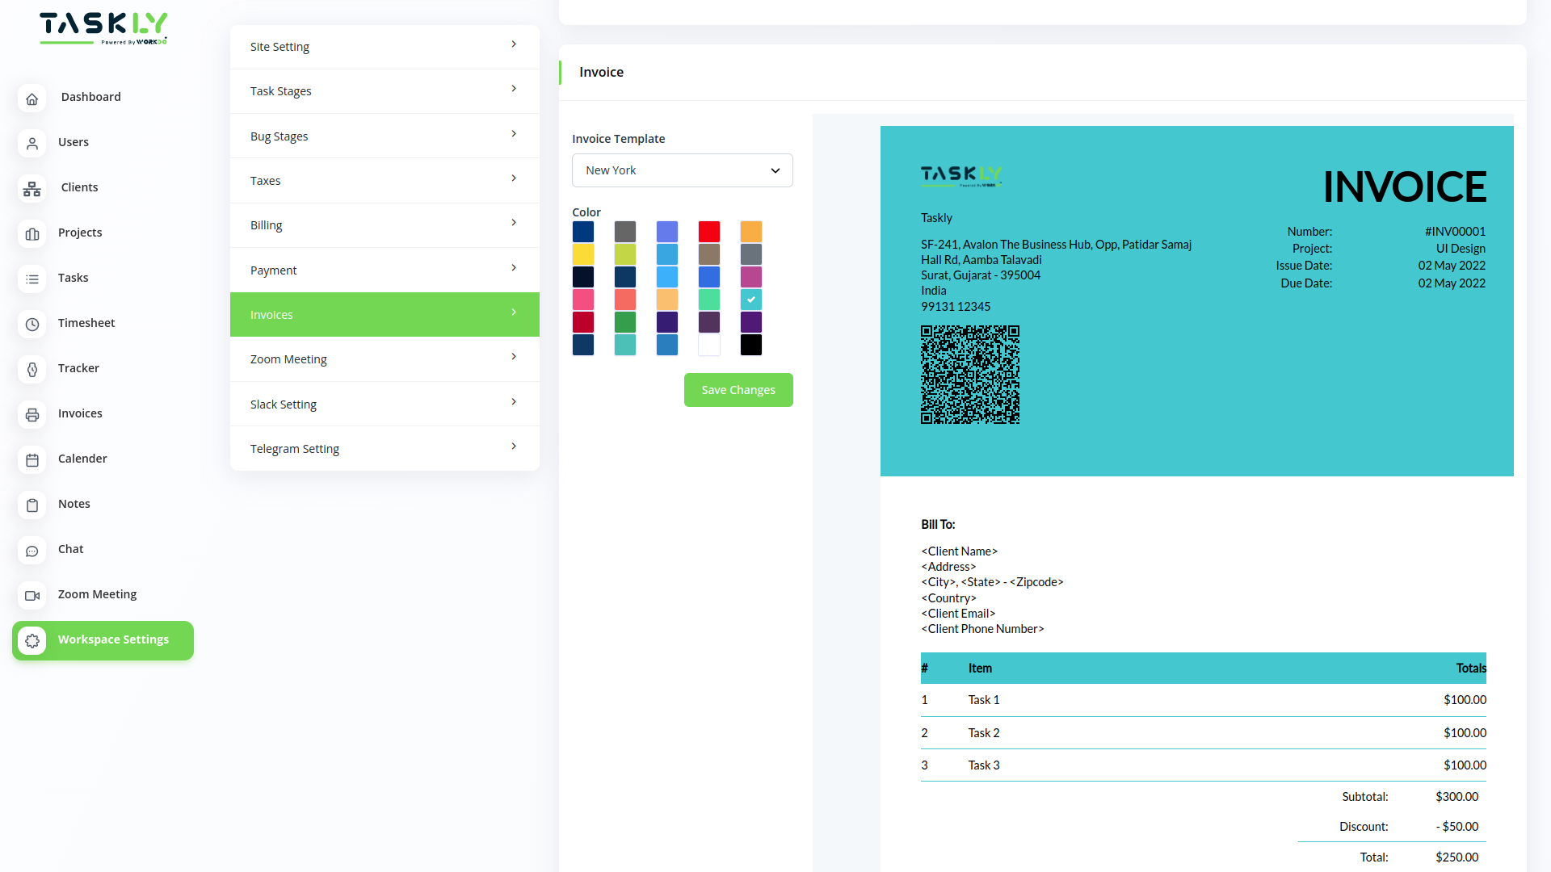
Task: Expand the Site Setting section
Action: (x=384, y=46)
